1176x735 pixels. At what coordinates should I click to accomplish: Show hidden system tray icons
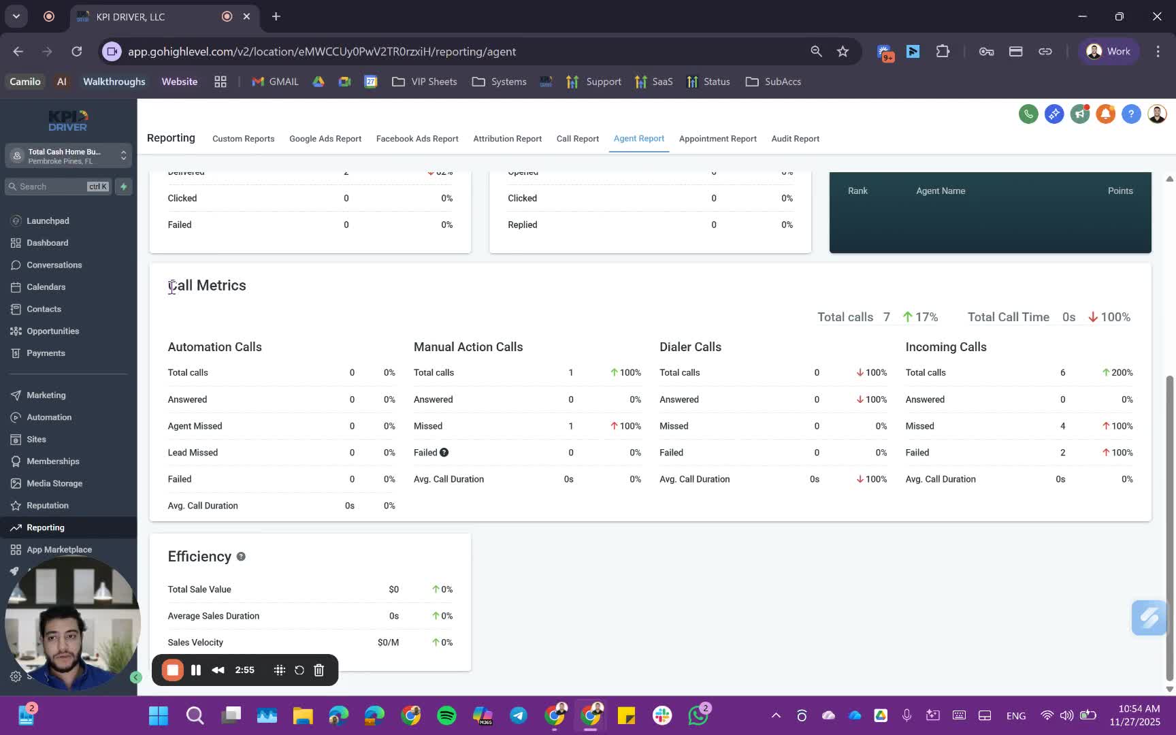click(776, 715)
